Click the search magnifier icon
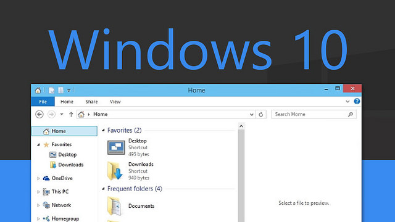 [x=351, y=115]
